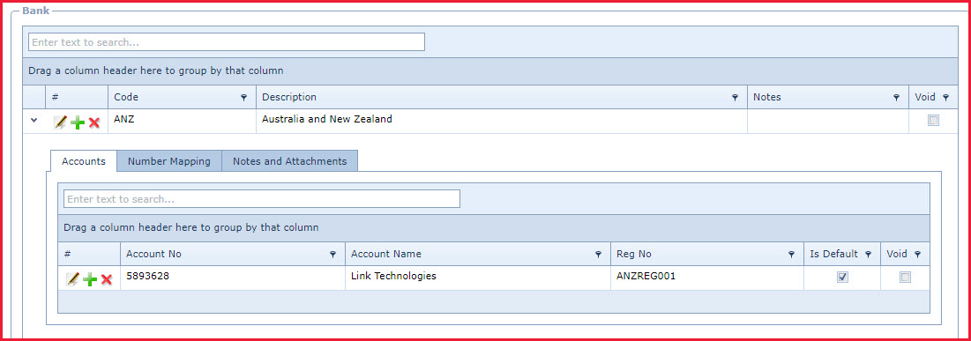Image resolution: width=971 pixels, height=341 pixels.
Task: Toggle Void checkbox for account 5893628
Action: click(x=906, y=278)
